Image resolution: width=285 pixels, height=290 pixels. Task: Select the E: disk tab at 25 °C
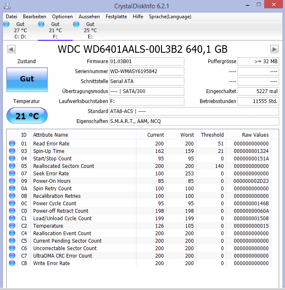coord(90,30)
